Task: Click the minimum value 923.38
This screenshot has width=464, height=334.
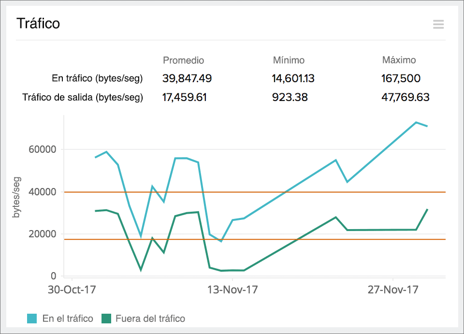Action: pos(289,97)
